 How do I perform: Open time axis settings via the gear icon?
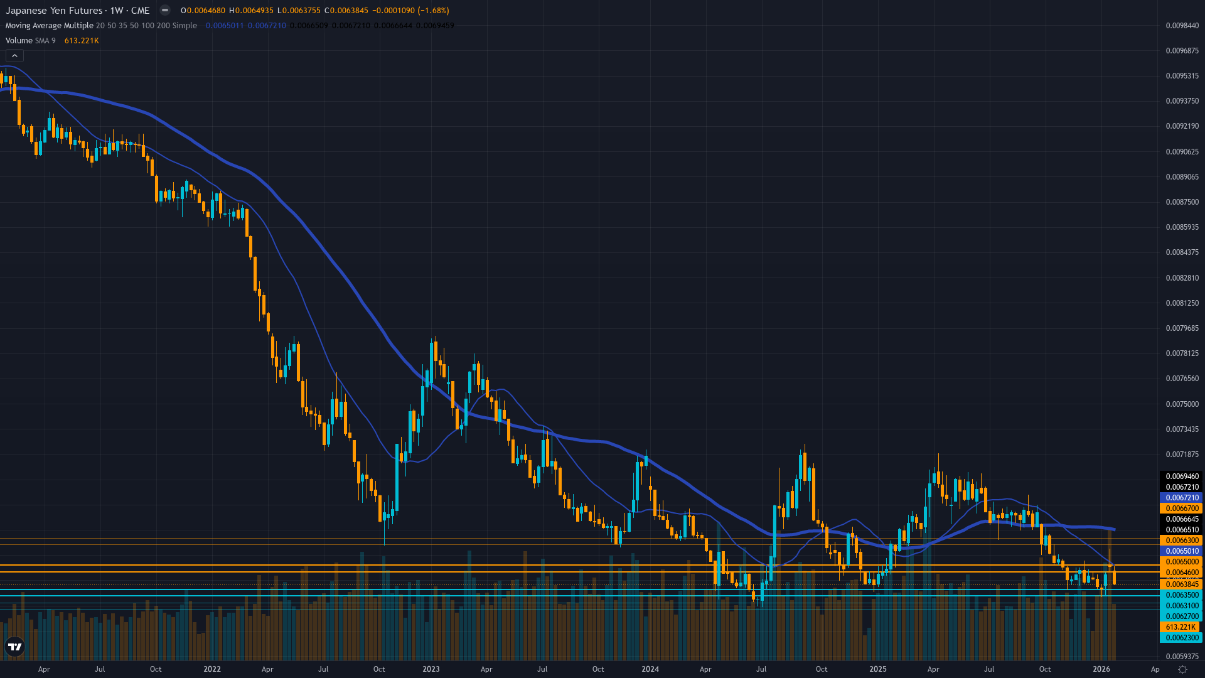coord(1181,670)
